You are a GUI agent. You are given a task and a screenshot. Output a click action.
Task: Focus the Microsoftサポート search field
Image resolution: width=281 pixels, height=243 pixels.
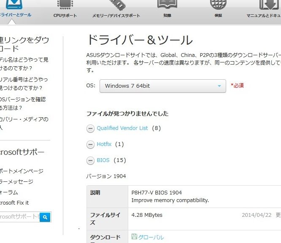(20, 217)
